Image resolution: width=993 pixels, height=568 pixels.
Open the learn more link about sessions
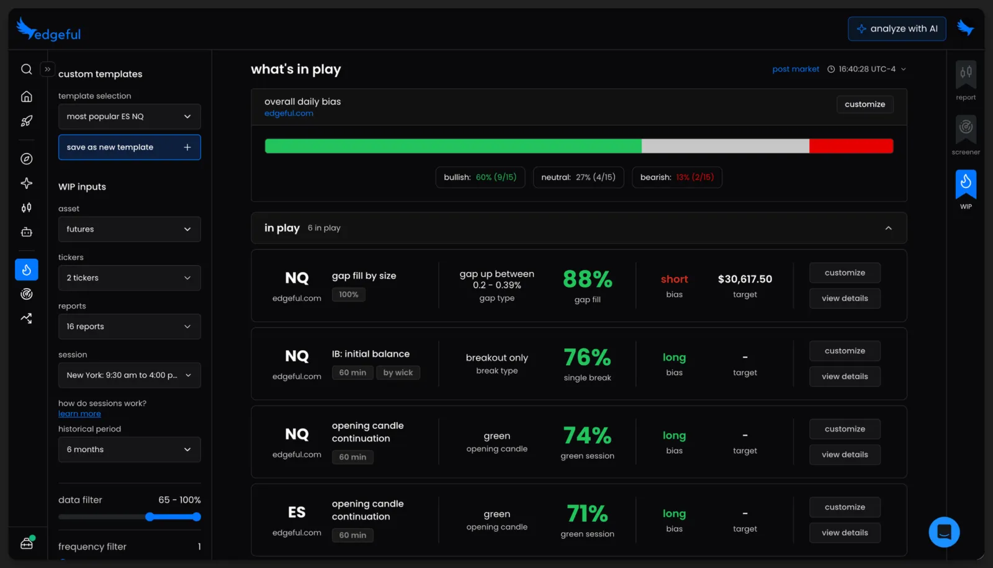tap(79, 414)
